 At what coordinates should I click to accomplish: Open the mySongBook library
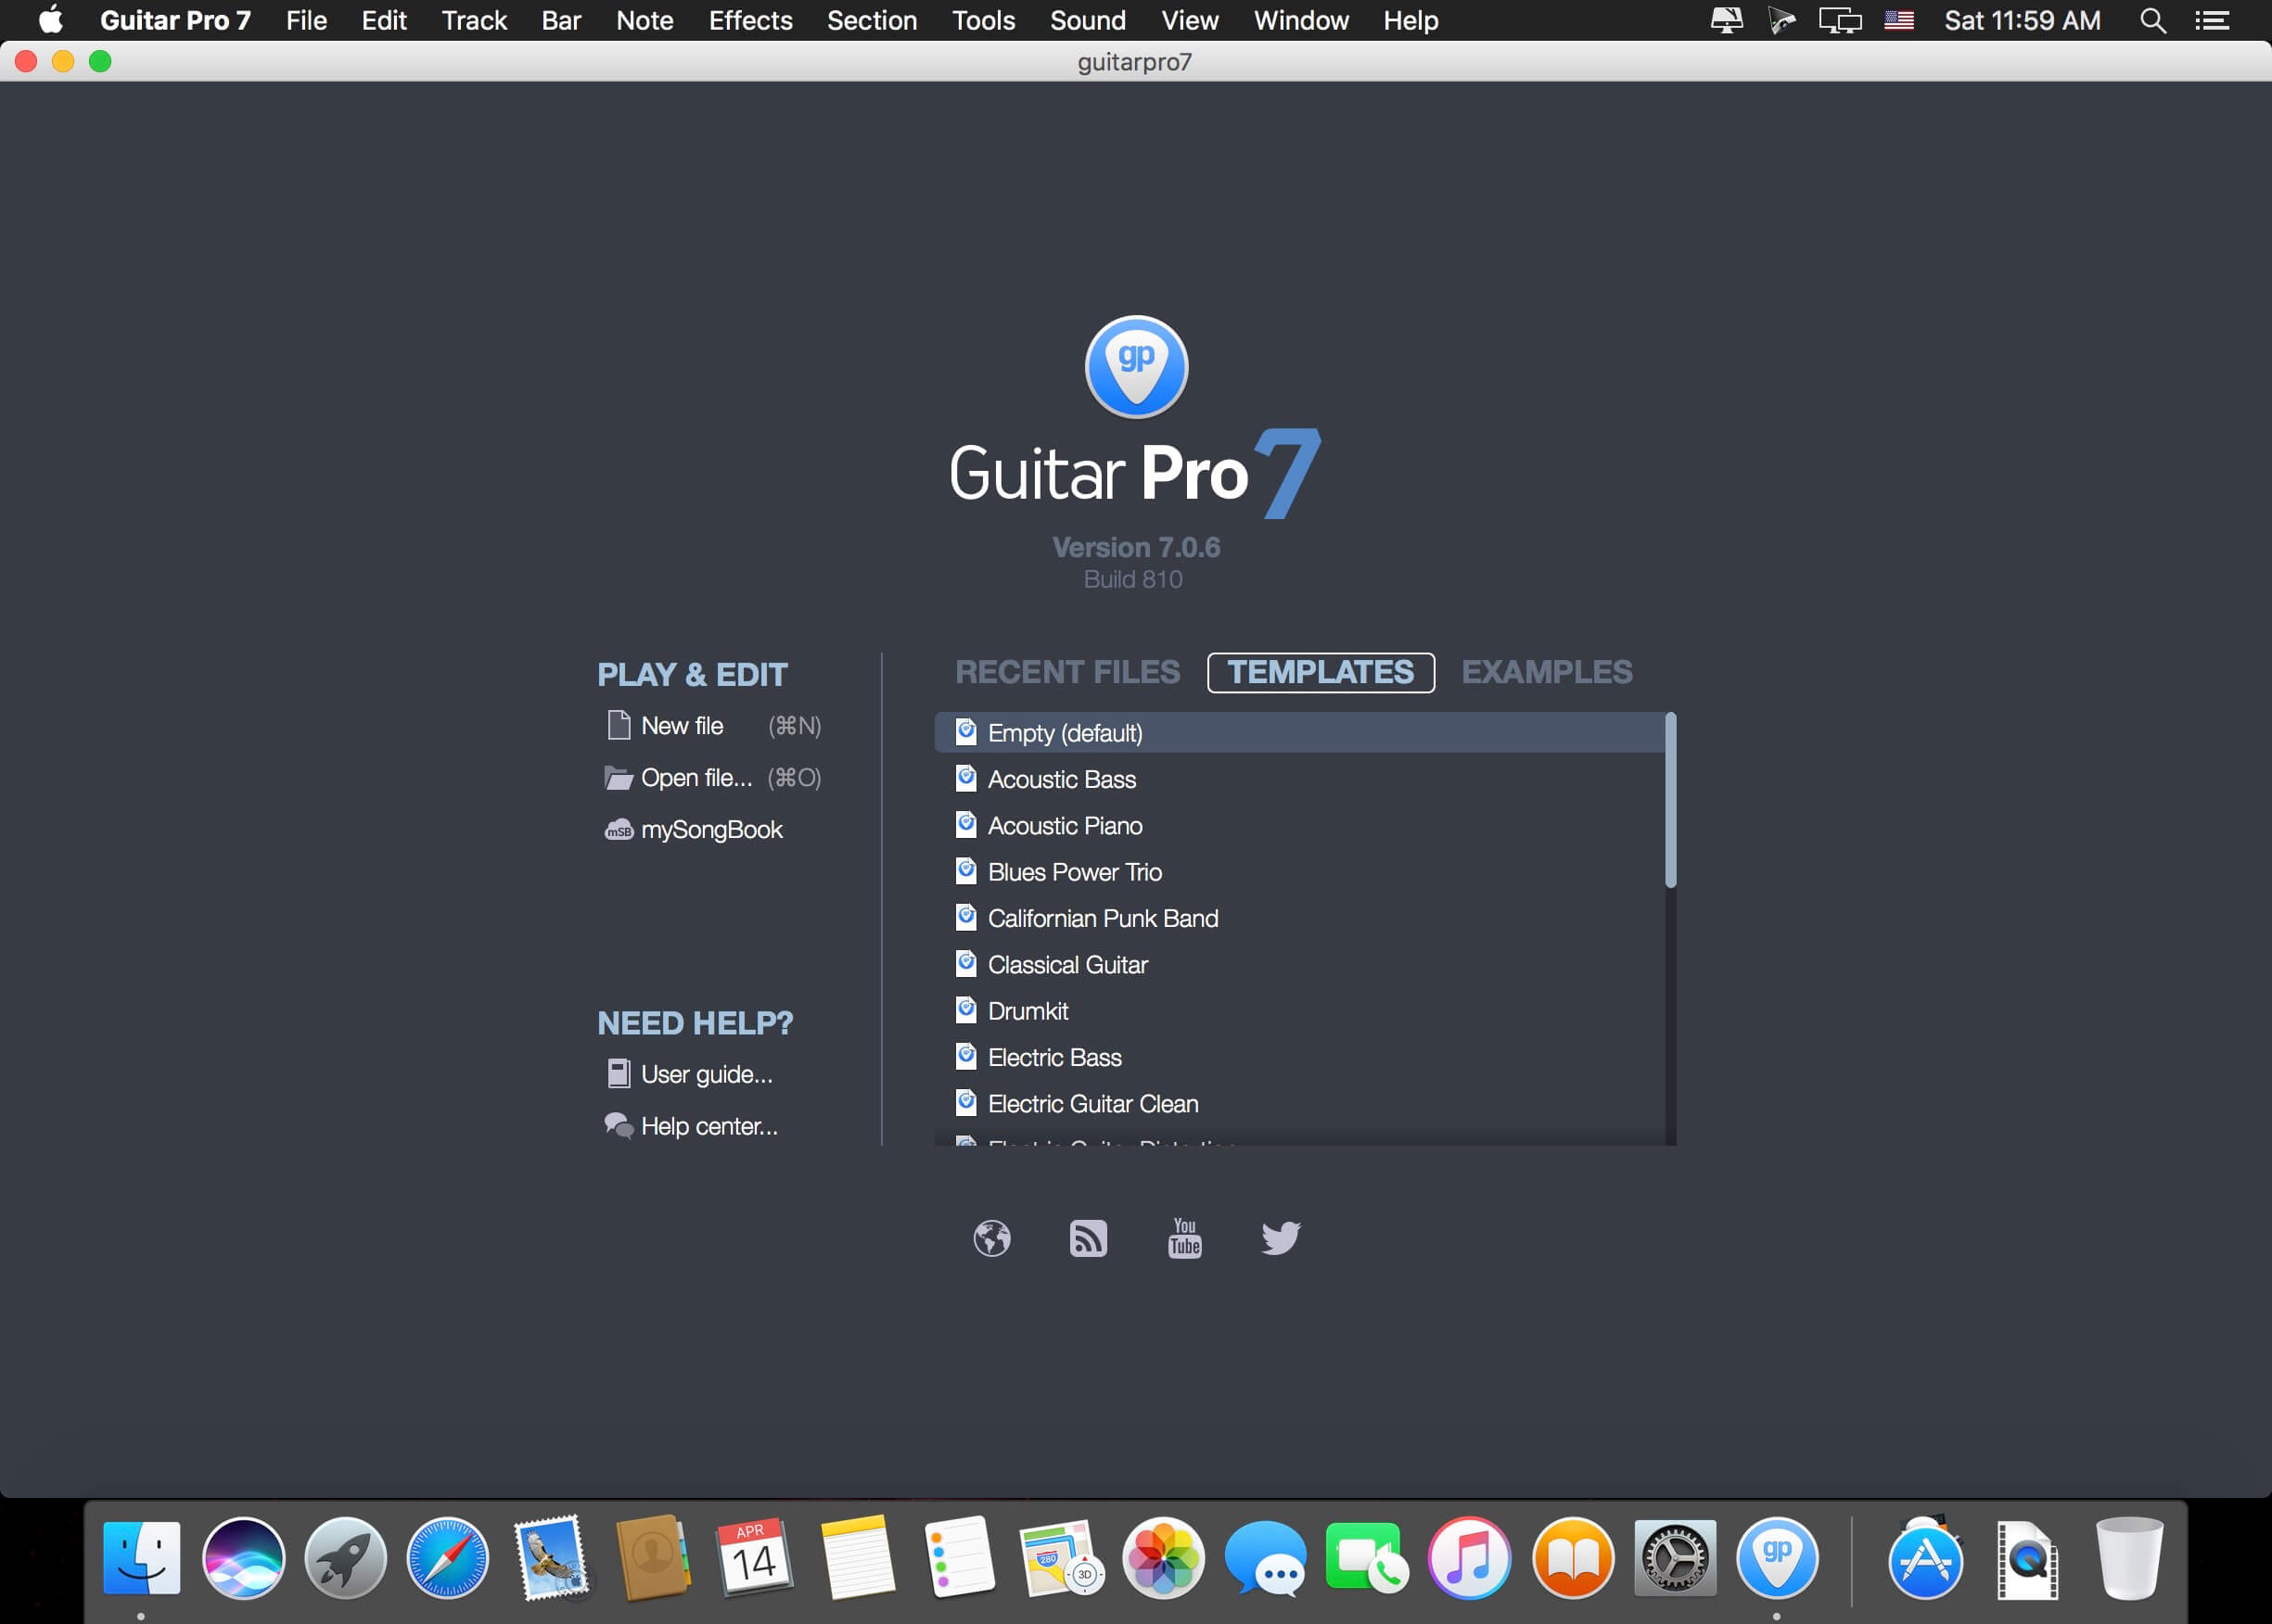click(711, 829)
